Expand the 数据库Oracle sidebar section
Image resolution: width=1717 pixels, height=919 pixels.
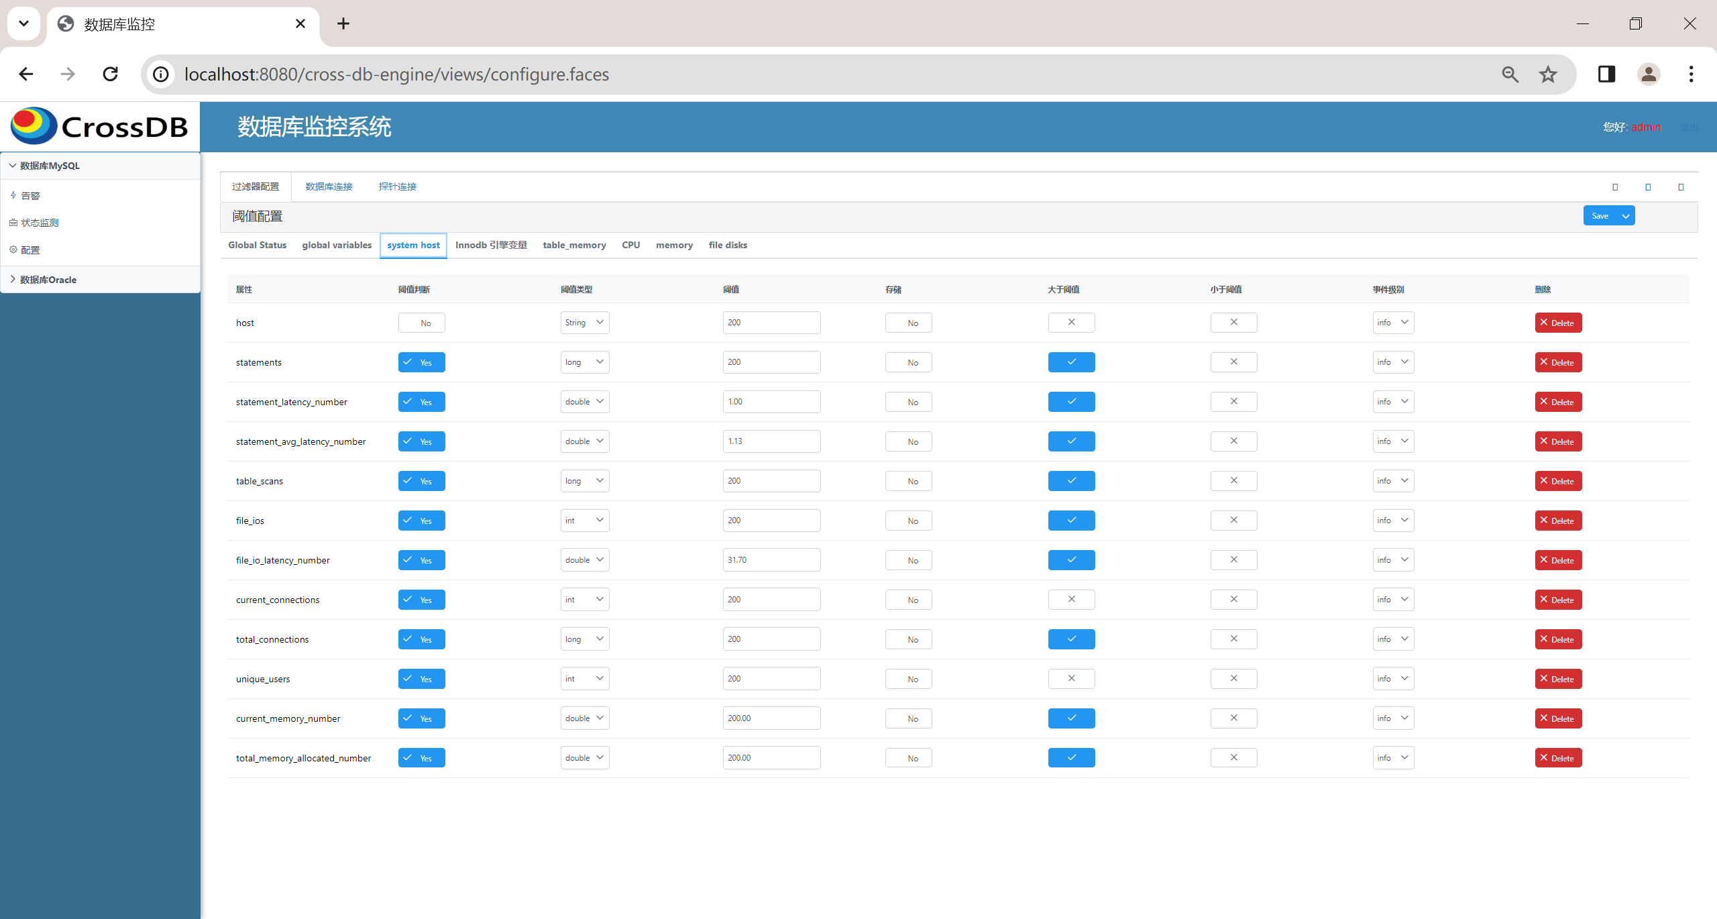[x=48, y=280]
